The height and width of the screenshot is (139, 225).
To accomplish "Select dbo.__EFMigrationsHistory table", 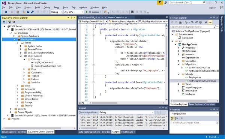I will [41, 53].
